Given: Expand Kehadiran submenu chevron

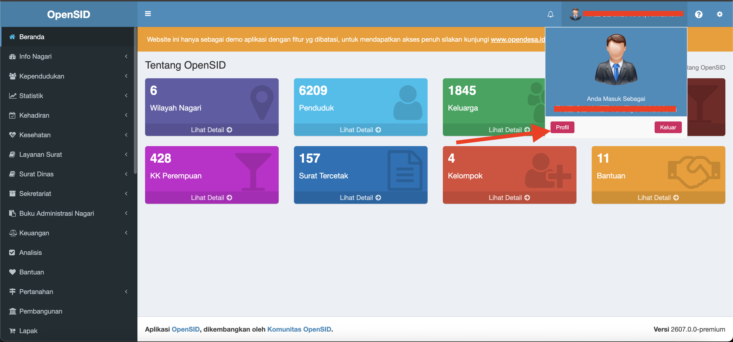Looking at the screenshot, I should (126, 115).
